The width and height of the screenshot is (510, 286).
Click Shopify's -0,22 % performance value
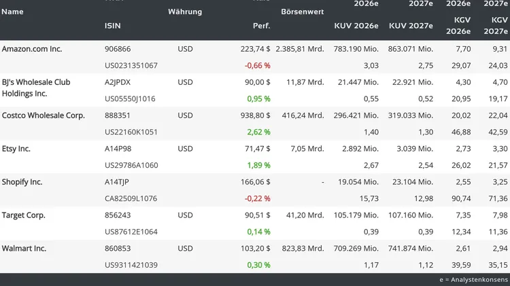(256, 198)
